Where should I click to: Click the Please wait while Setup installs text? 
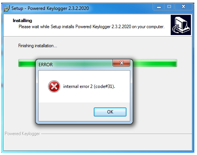tap(91, 27)
